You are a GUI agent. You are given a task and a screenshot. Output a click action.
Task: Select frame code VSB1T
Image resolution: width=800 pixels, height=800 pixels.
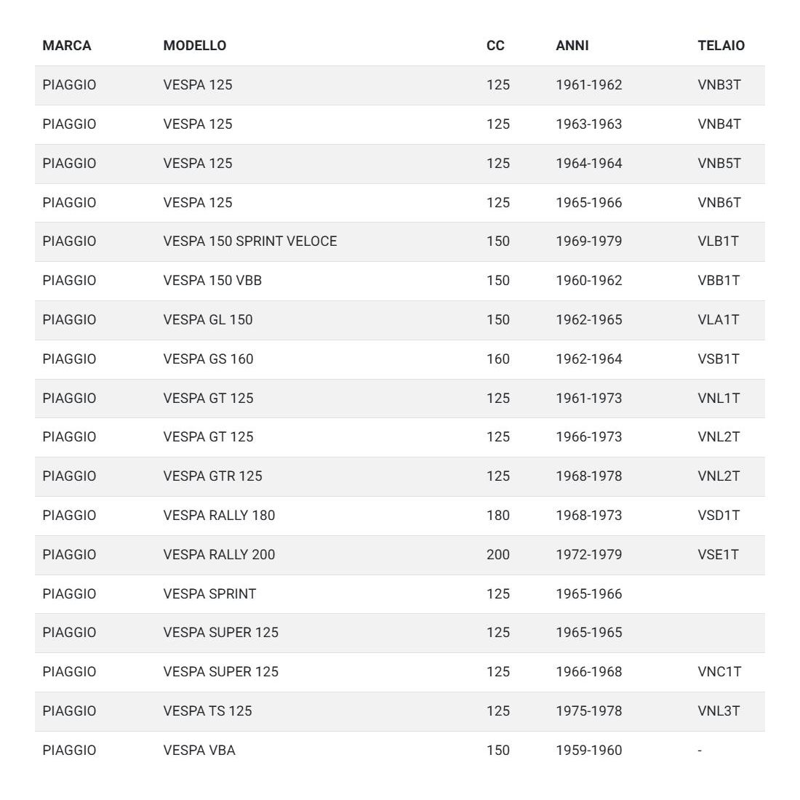click(x=718, y=359)
